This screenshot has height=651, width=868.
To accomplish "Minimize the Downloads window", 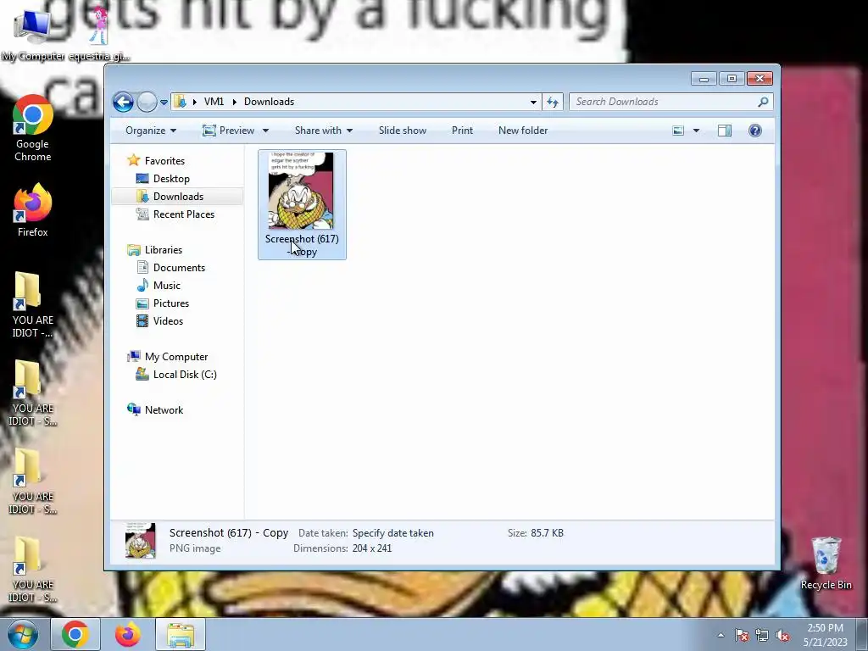I will tap(704, 79).
